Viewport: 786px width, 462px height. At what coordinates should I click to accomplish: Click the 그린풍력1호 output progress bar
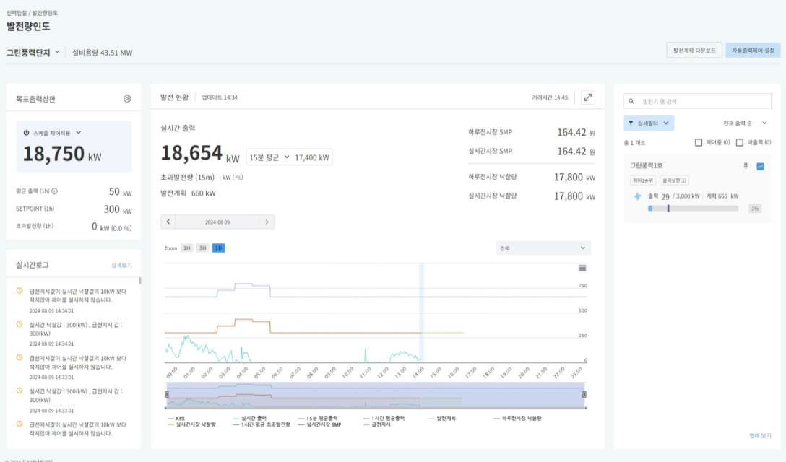tap(694, 209)
